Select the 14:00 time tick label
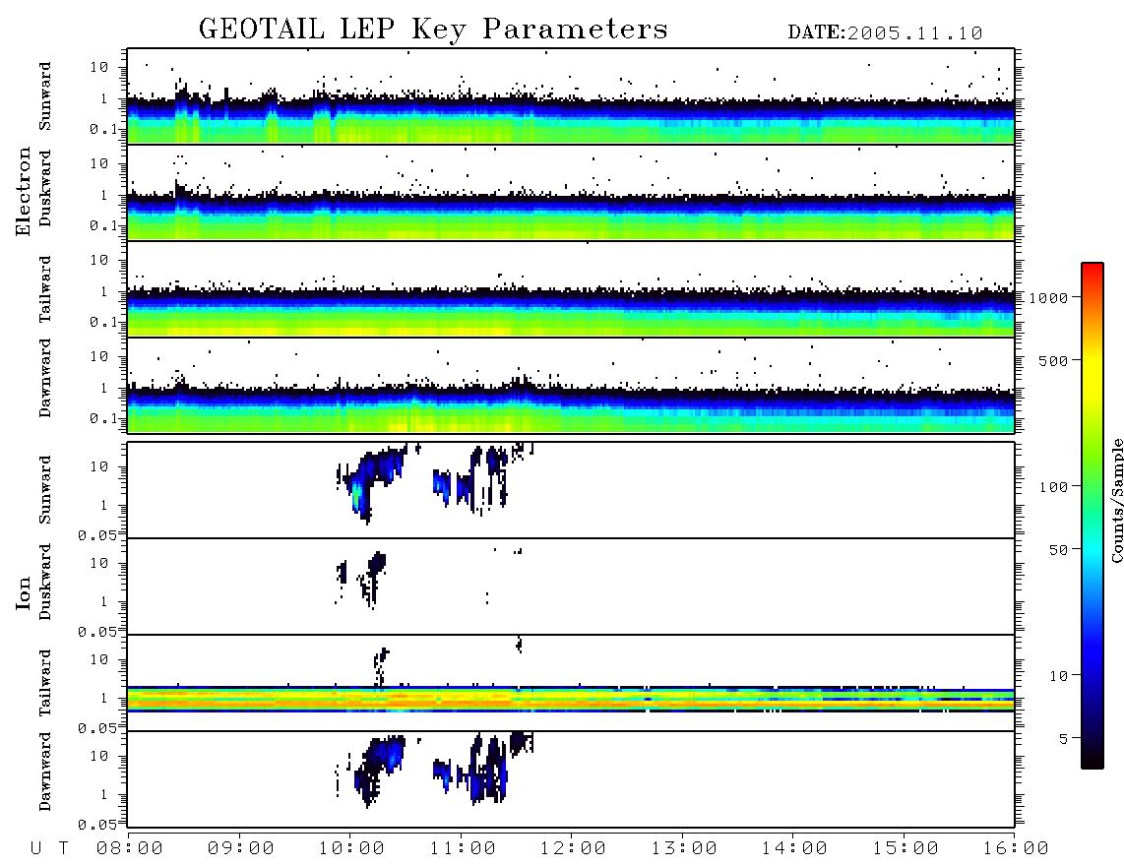 point(794,849)
